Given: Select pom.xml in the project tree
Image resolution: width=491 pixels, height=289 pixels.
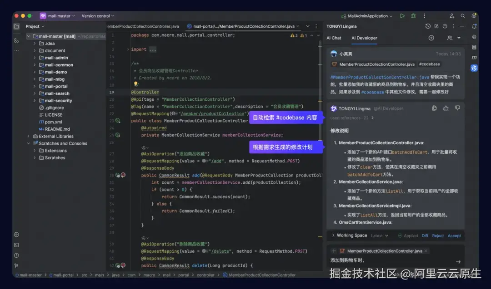Looking at the screenshot, I should coord(53,122).
